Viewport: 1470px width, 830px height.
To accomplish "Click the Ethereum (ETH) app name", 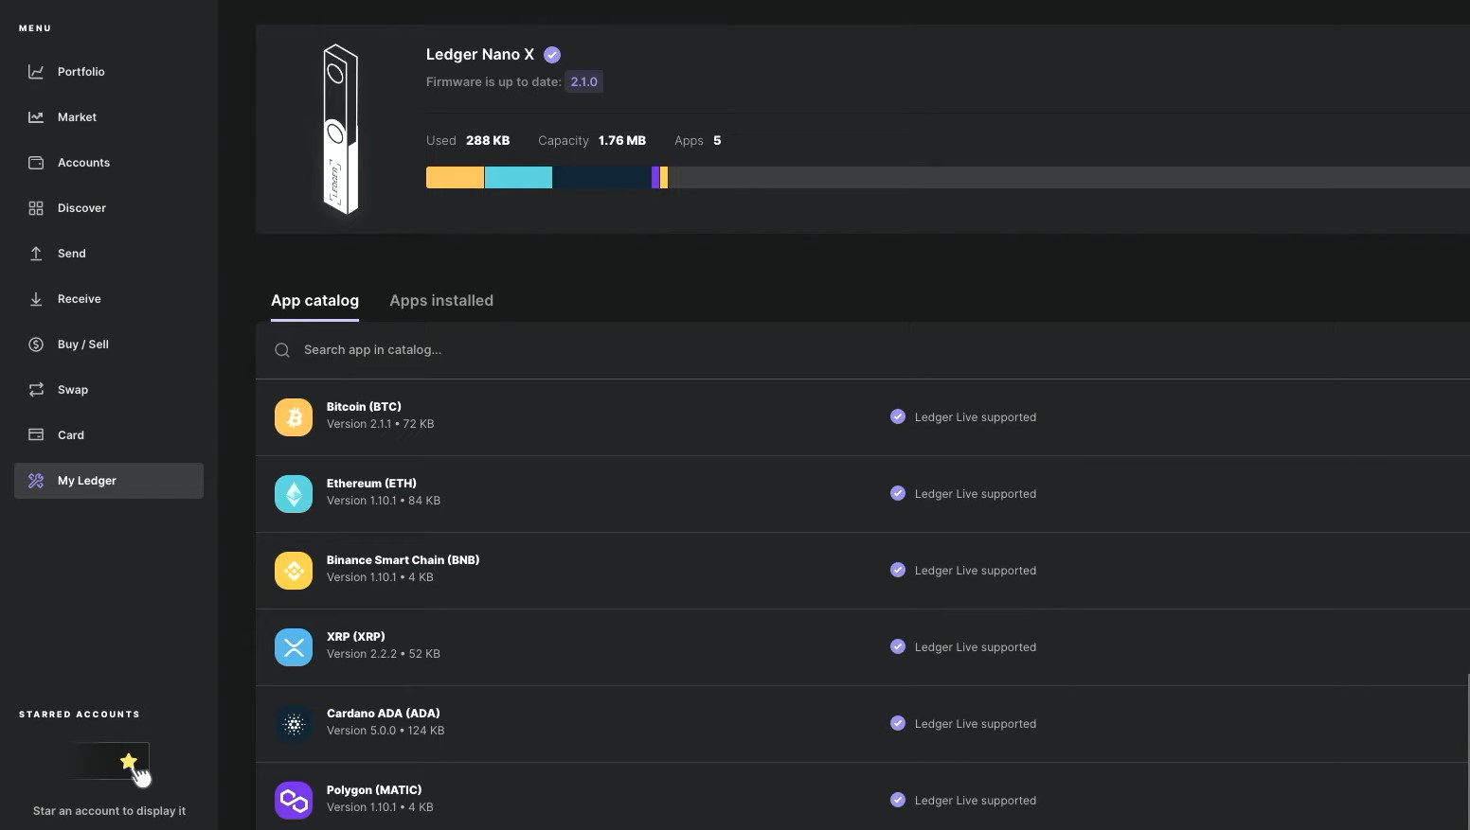I will (371, 484).
